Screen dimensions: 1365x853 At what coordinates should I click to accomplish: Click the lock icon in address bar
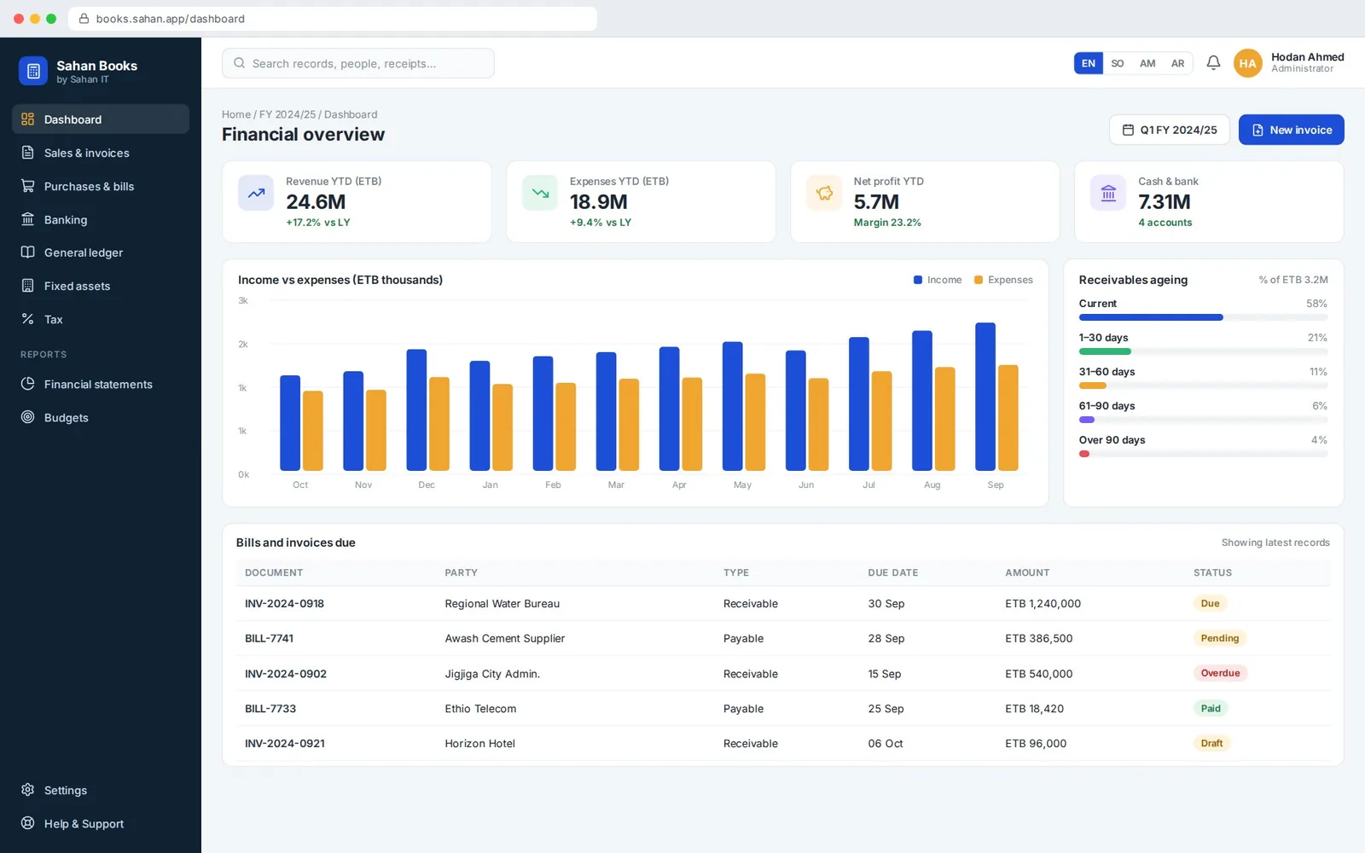pyautogui.click(x=84, y=19)
